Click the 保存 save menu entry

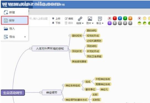pos(15,20)
